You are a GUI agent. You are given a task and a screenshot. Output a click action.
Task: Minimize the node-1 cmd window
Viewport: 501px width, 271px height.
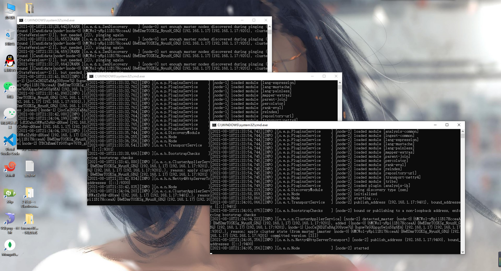point(312,76)
